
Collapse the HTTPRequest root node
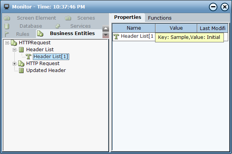(7, 43)
